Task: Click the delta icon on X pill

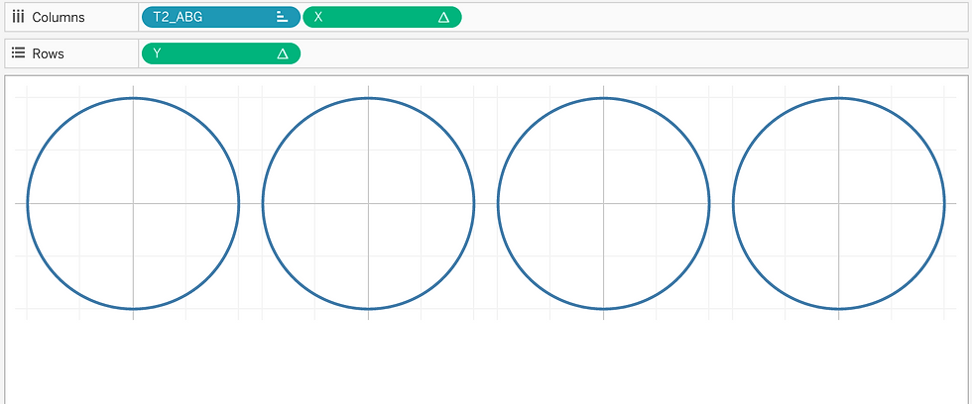Action: point(443,17)
